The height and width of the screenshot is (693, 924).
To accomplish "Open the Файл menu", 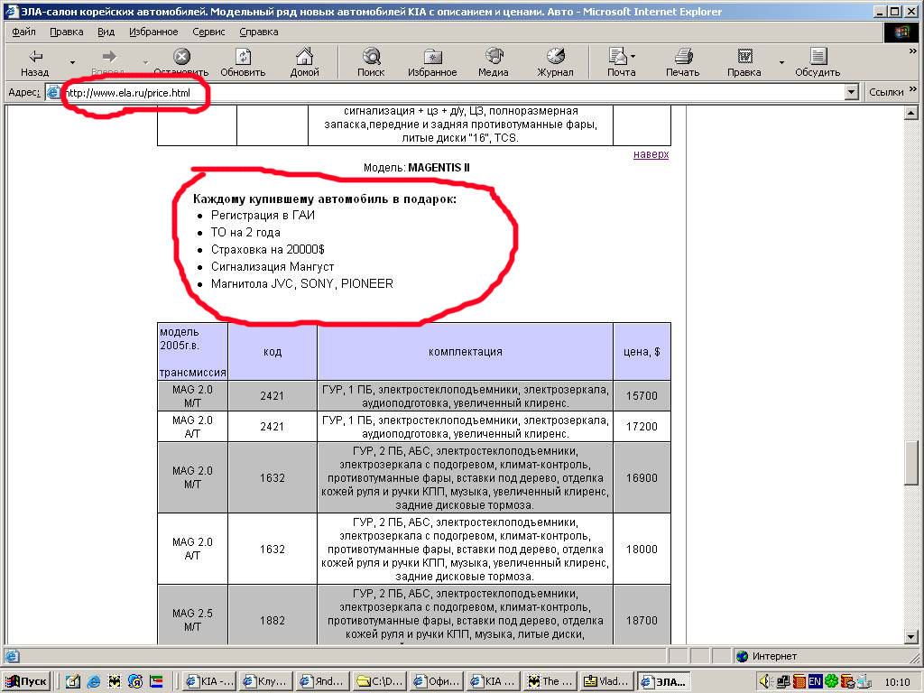I will click(24, 32).
